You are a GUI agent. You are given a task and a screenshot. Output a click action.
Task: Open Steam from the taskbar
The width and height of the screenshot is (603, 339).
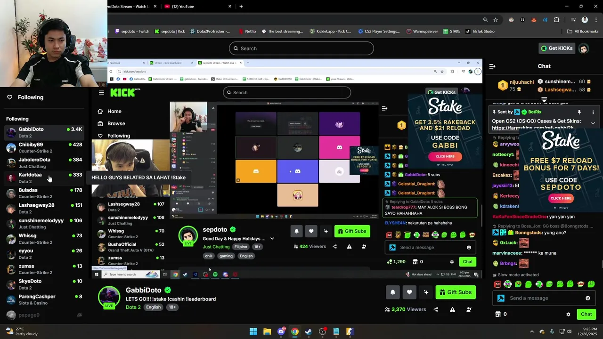point(309,331)
